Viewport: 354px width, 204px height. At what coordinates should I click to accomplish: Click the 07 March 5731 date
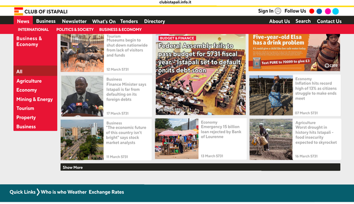(x=306, y=113)
